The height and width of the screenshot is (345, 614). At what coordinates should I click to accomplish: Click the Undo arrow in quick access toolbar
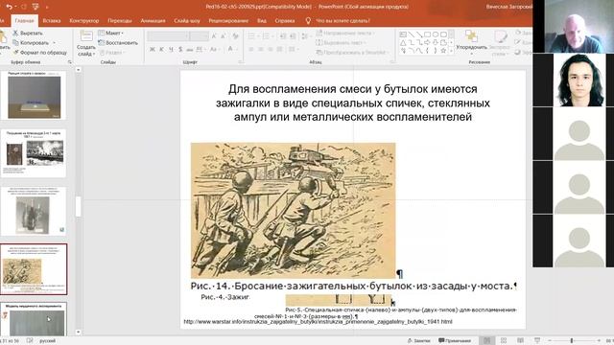pyautogui.click(x=10, y=7)
